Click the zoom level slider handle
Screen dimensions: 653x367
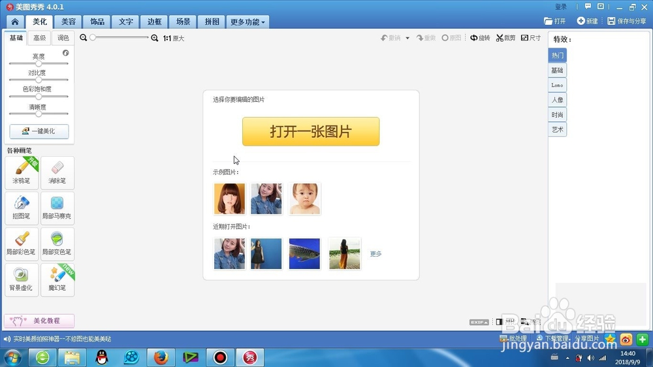93,37
